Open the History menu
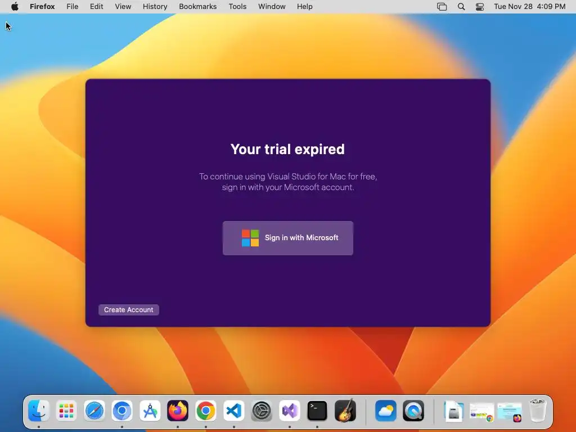 click(x=155, y=7)
